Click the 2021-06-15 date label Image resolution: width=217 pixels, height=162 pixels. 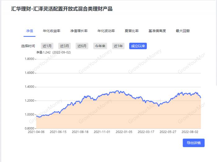pos(58,132)
